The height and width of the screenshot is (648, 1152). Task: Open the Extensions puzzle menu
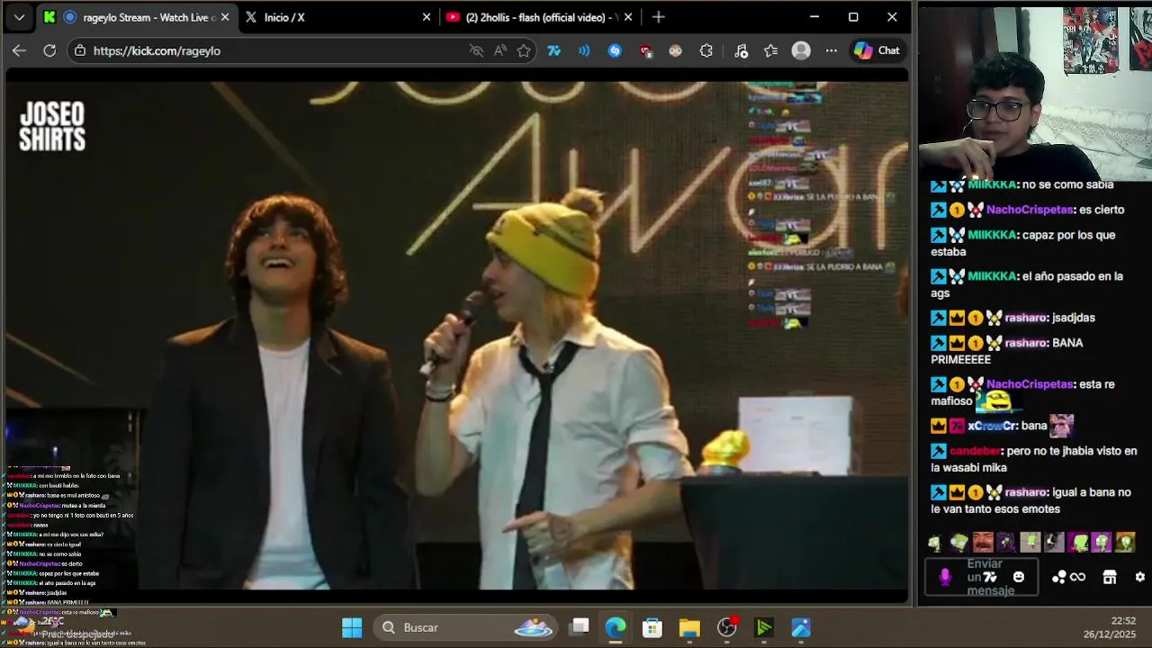(706, 50)
